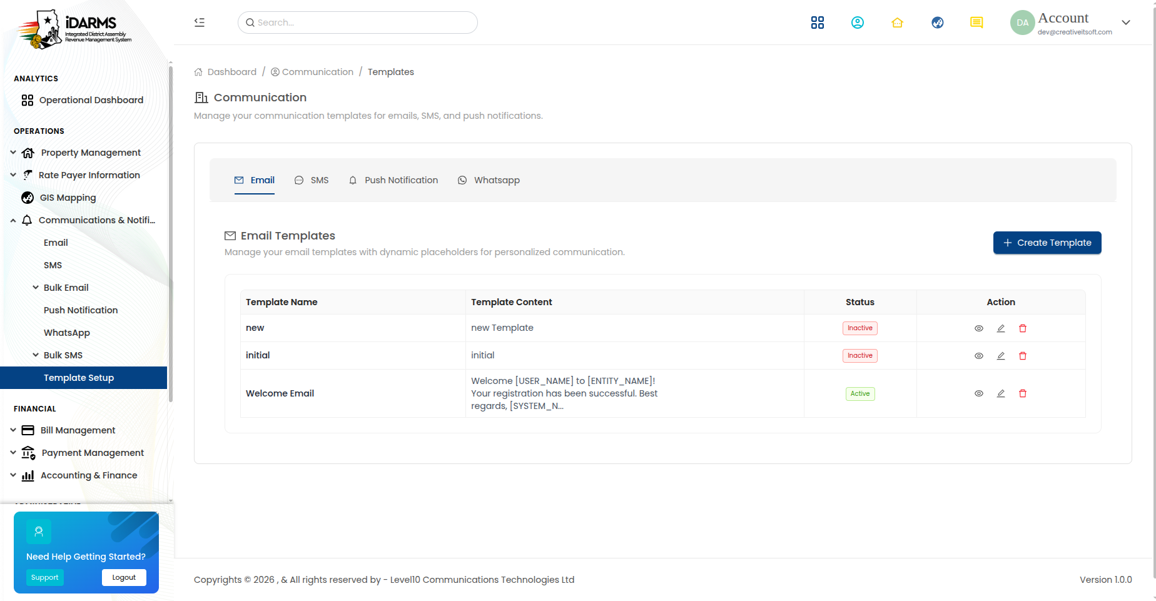The height and width of the screenshot is (601, 1156).
Task: Switch to the SMS tab
Action: click(x=312, y=180)
